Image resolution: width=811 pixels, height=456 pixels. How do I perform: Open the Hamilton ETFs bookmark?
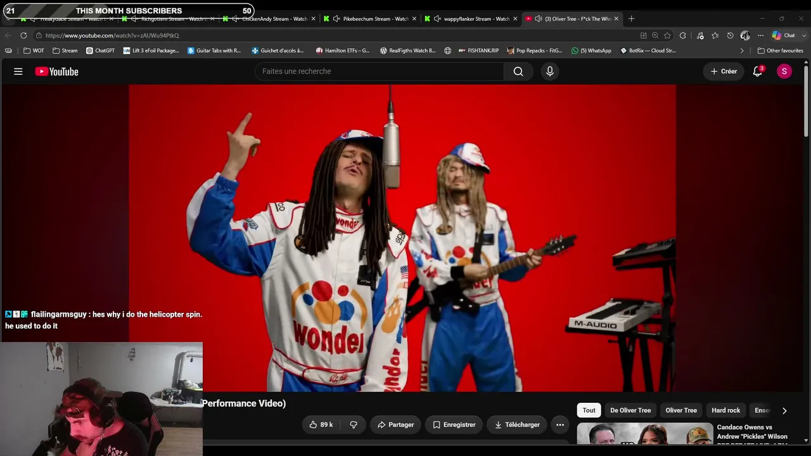point(342,51)
